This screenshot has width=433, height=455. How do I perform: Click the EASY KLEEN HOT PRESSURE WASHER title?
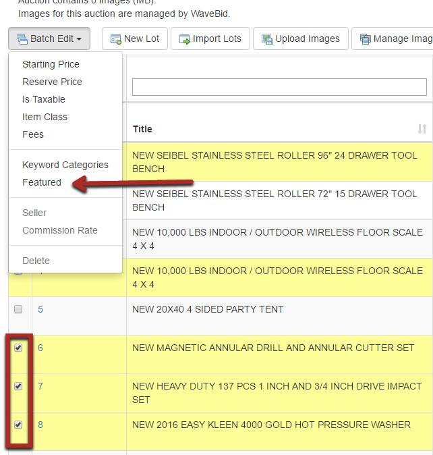[x=272, y=425]
